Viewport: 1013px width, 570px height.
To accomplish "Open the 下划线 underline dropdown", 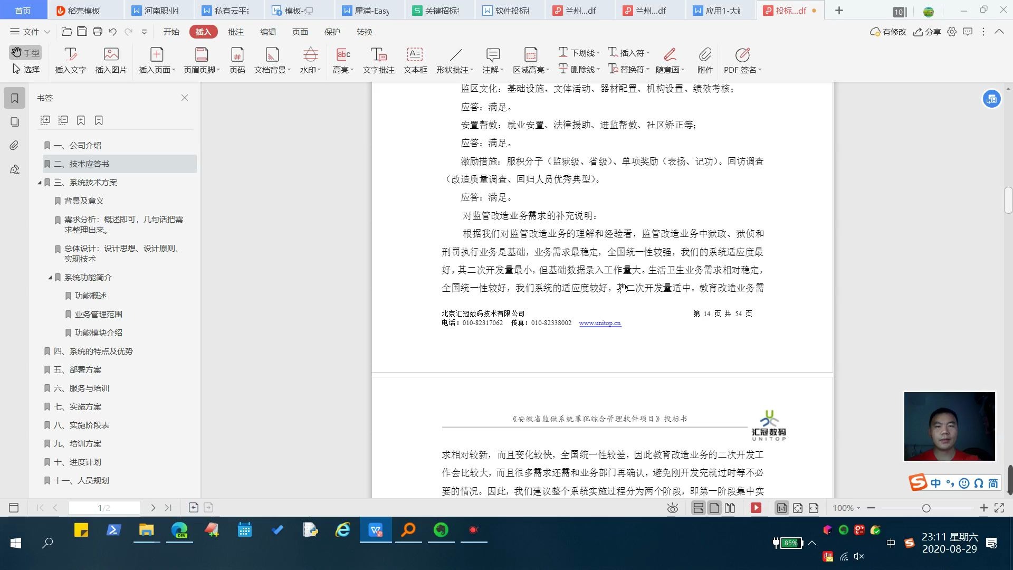I will tap(599, 52).
